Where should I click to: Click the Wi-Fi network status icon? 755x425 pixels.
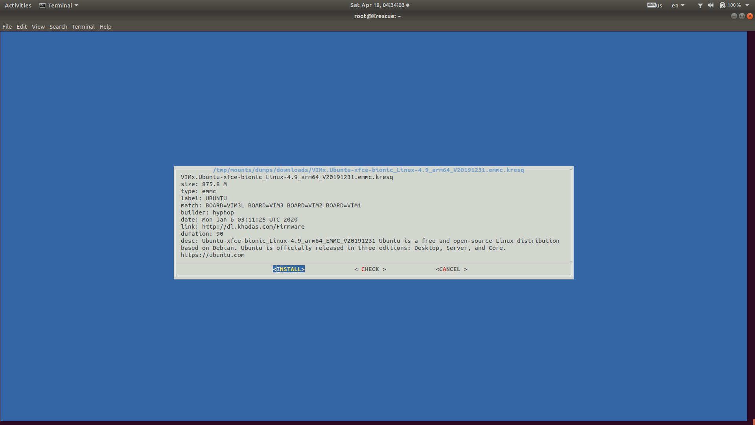(x=700, y=6)
